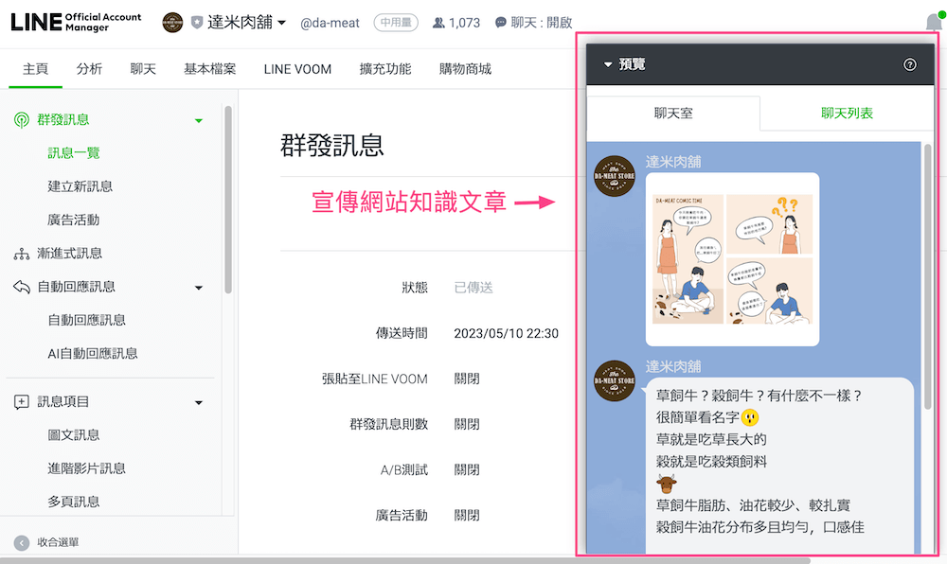Click the chat bubble icon beside 聊天:開啟

(x=501, y=23)
